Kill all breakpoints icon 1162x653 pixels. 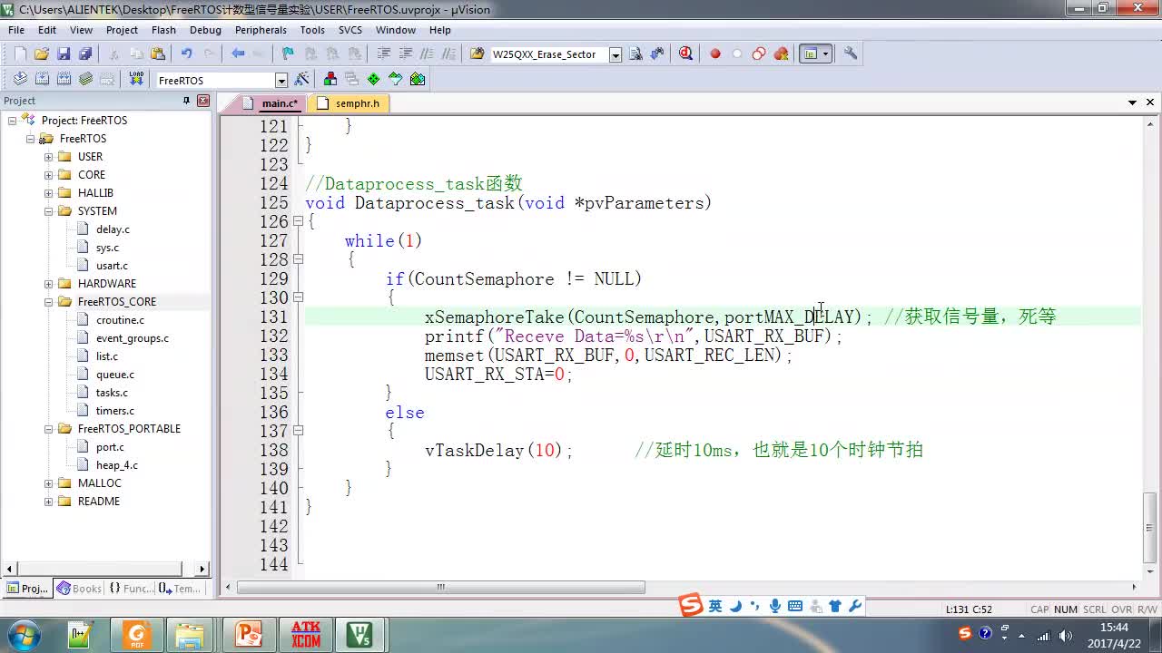point(781,54)
